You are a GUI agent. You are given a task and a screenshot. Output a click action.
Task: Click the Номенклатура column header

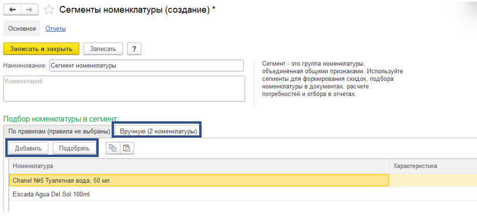199,166
